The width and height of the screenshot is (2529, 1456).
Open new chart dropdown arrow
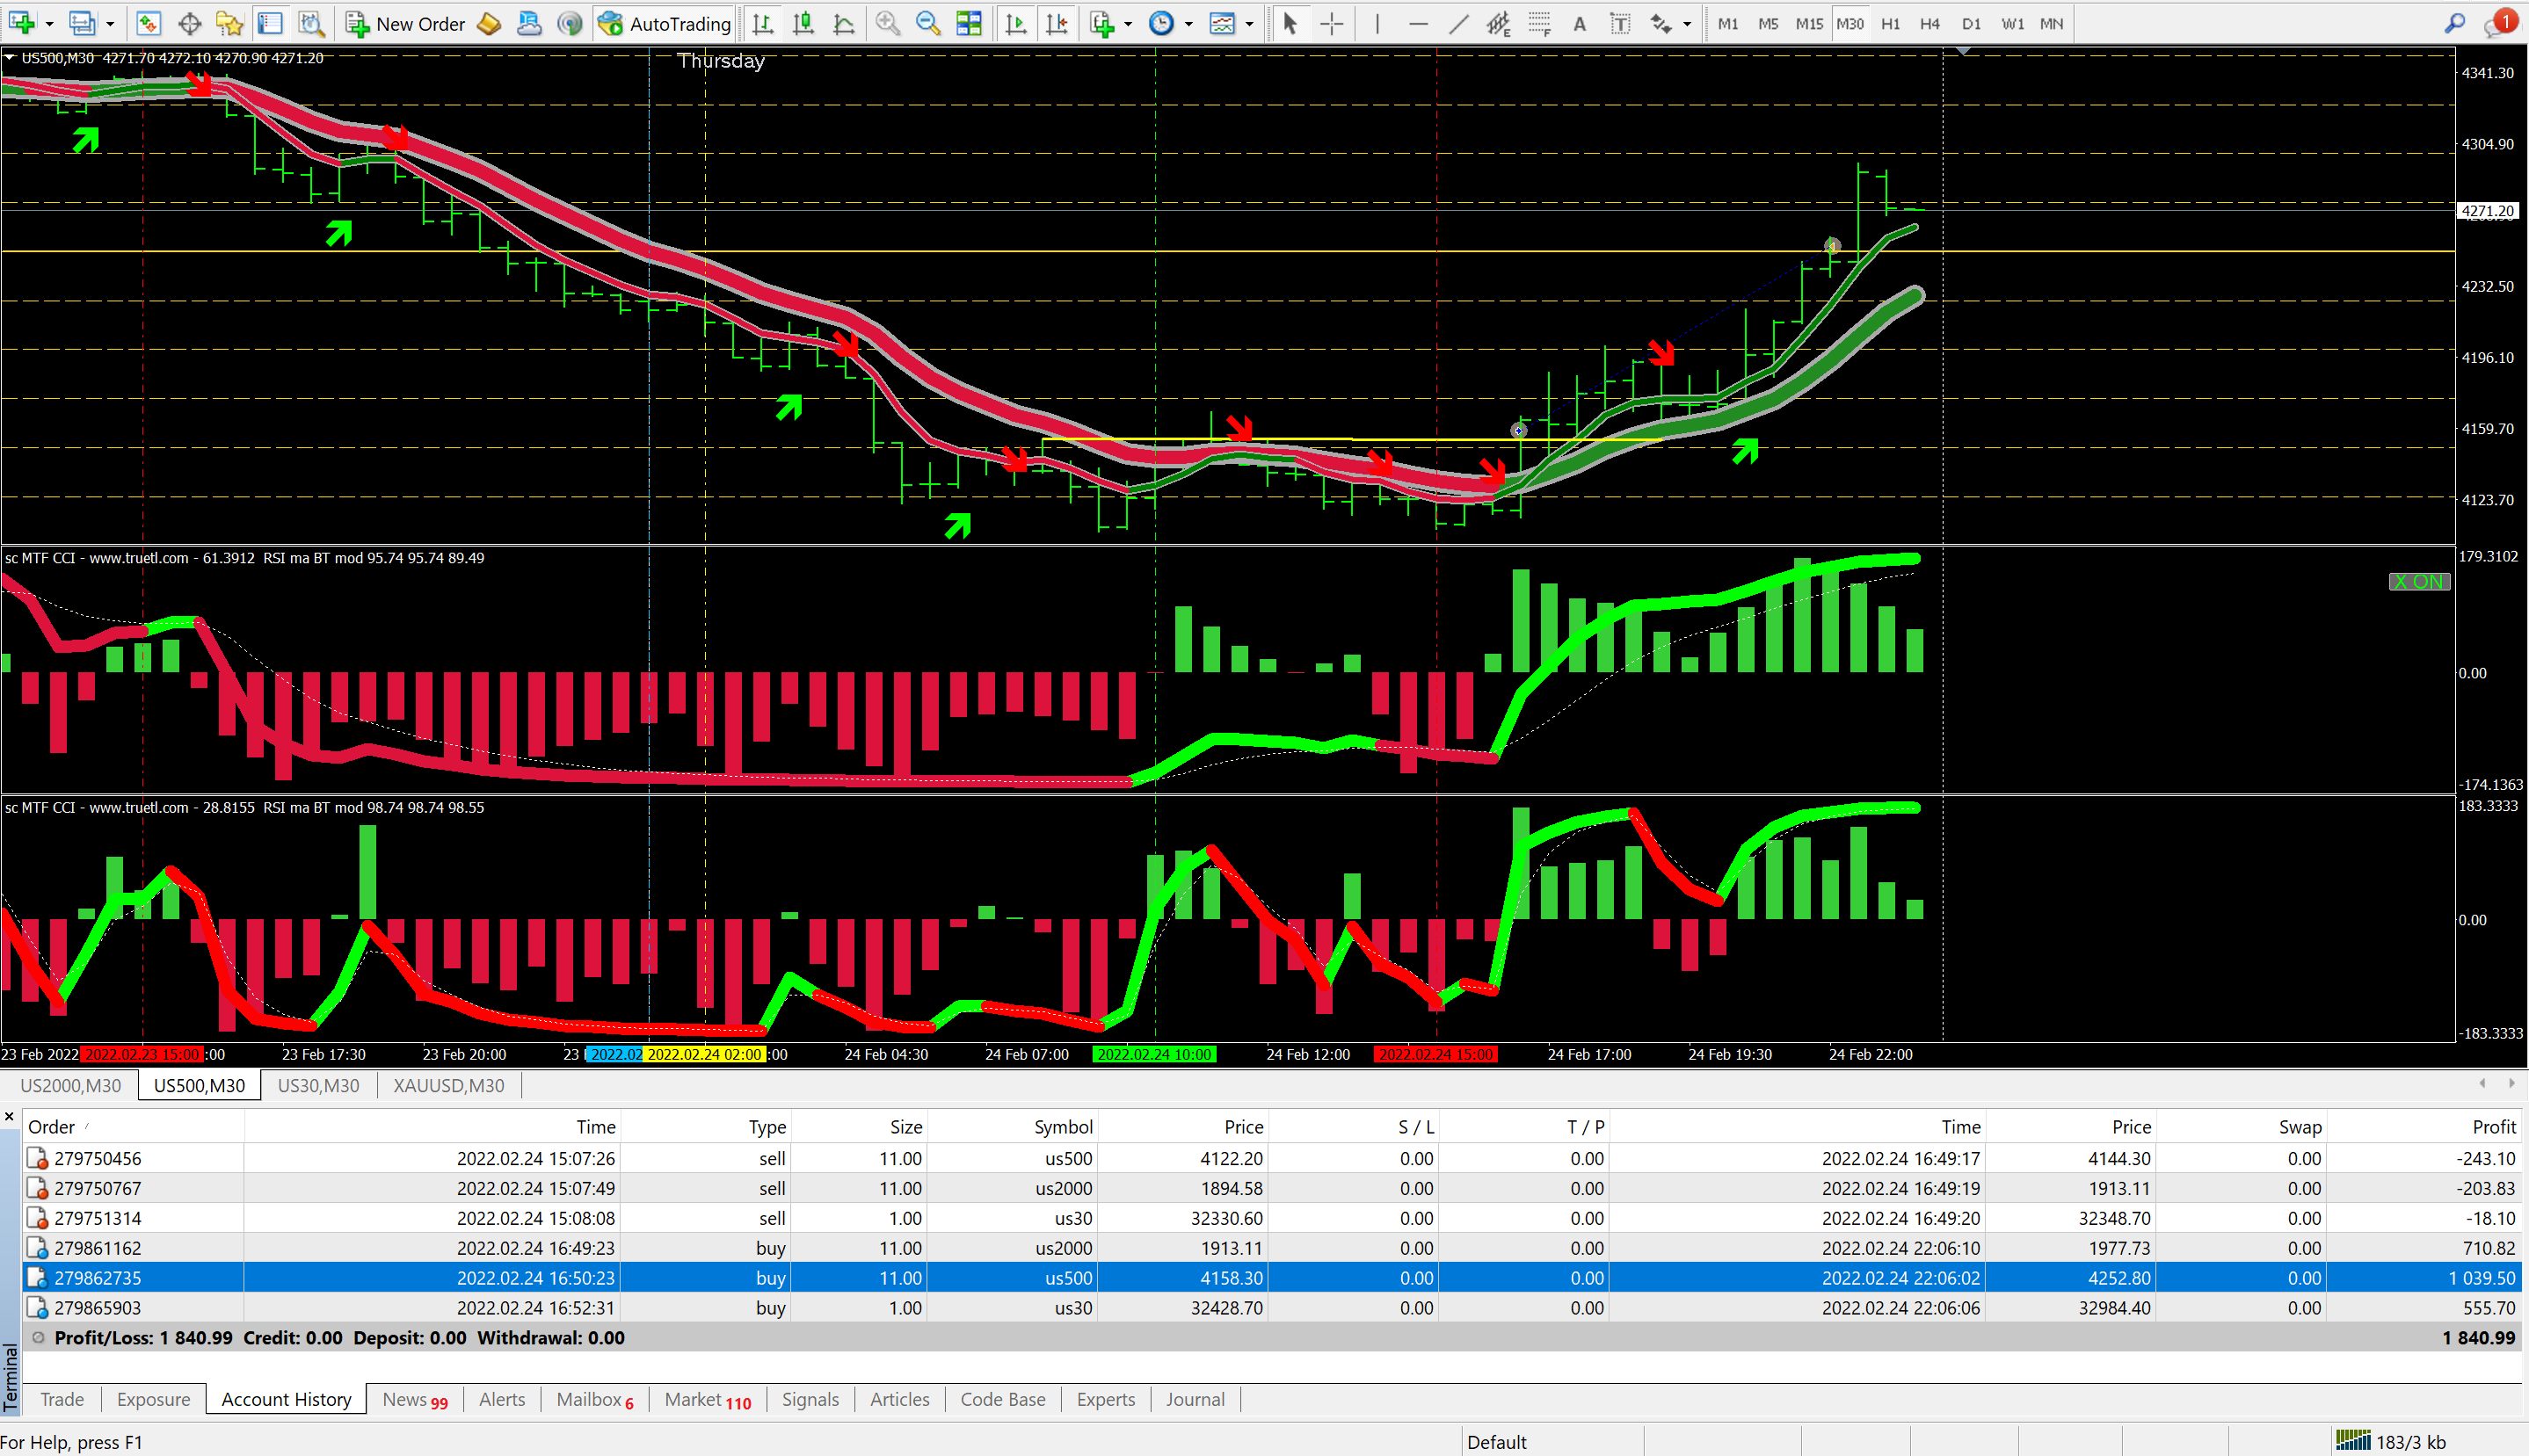pyautogui.click(x=49, y=23)
